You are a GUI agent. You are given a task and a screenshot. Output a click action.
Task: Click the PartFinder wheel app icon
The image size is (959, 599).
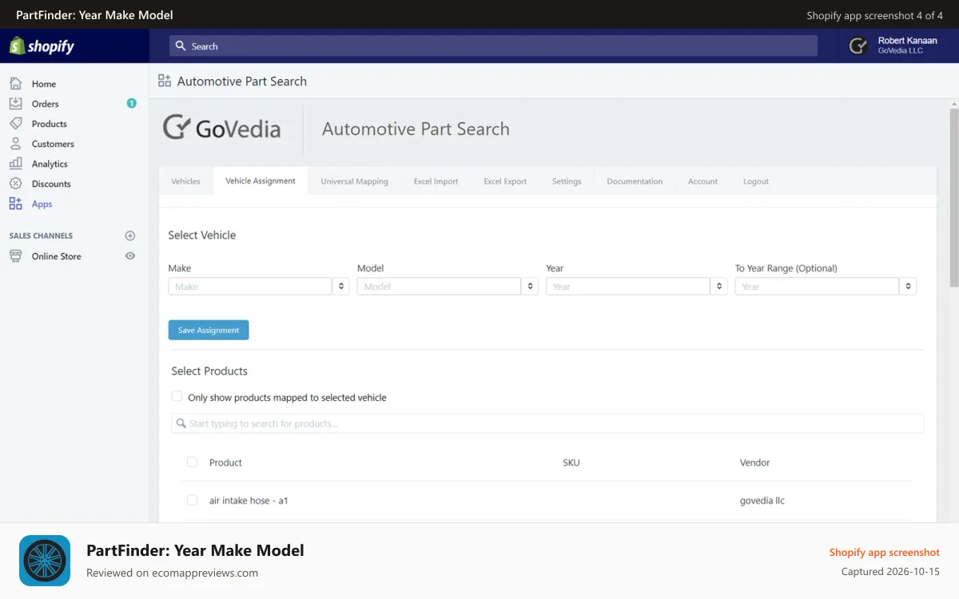pos(45,561)
